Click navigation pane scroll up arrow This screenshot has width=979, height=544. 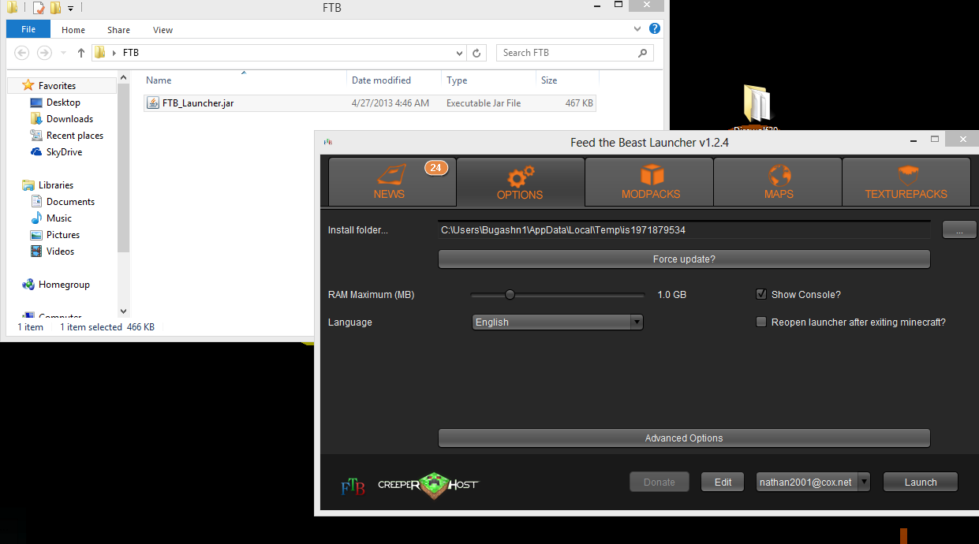[x=123, y=76]
